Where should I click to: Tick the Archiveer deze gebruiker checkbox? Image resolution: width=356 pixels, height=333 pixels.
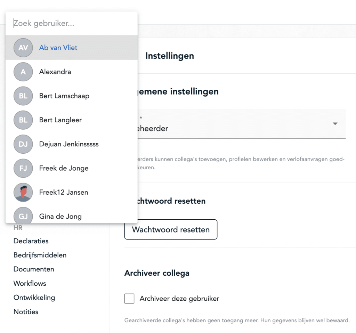tap(129, 299)
